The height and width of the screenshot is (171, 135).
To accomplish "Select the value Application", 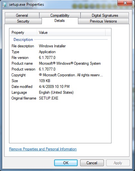I will 47,52.
